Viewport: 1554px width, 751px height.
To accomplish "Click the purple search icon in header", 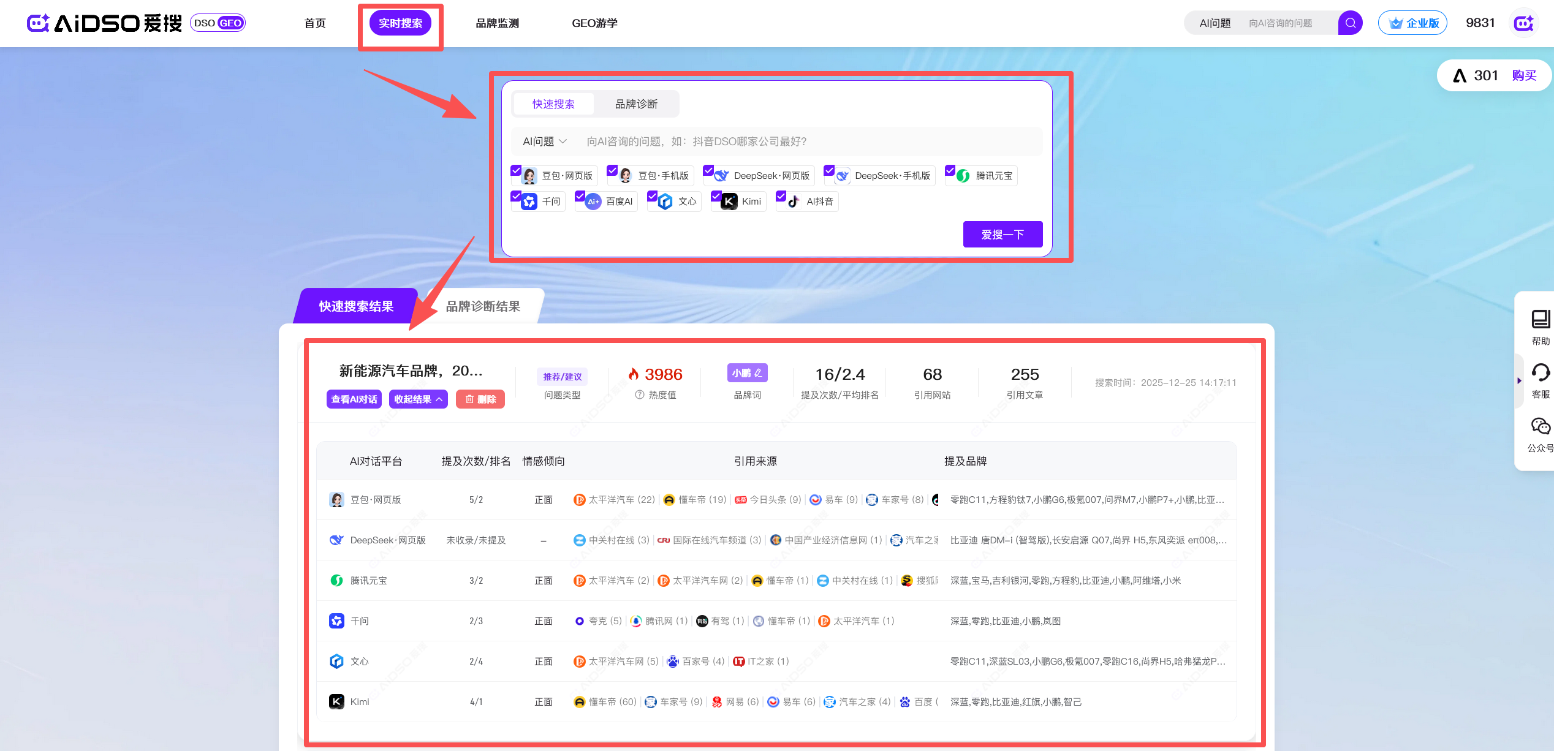I will pos(1350,23).
